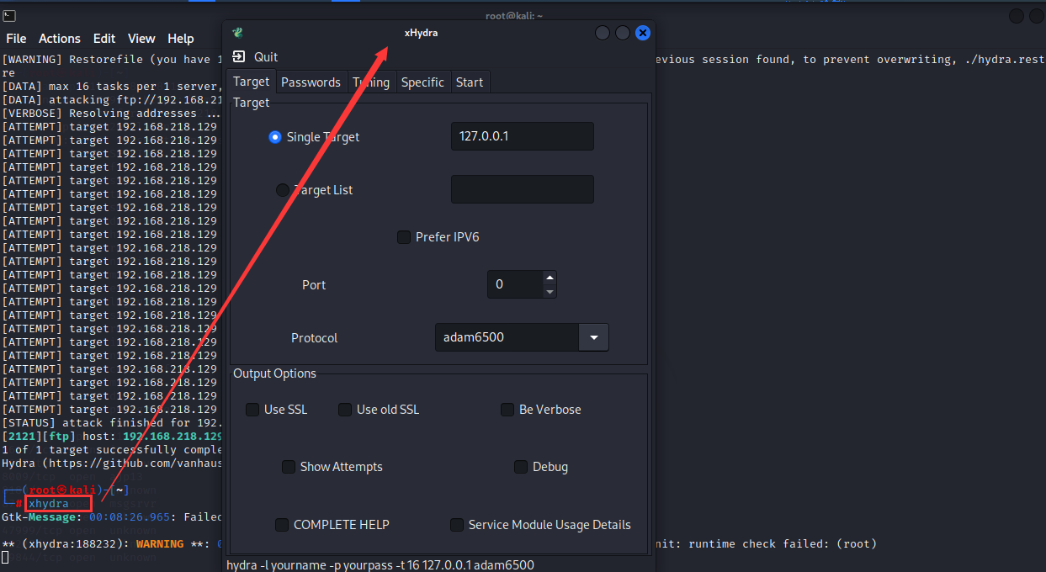The height and width of the screenshot is (572, 1046).
Task: Click the Gtk-Message line in terminal
Action: pyautogui.click(x=111, y=516)
